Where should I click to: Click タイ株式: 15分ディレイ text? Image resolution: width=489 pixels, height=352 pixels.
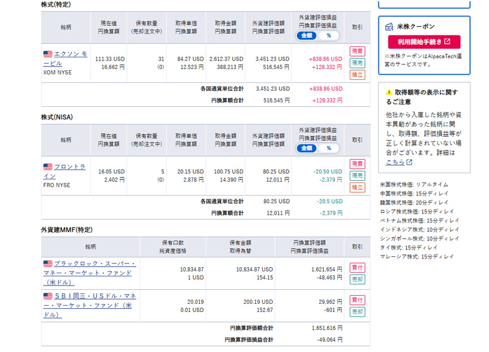[x=408, y=248]
